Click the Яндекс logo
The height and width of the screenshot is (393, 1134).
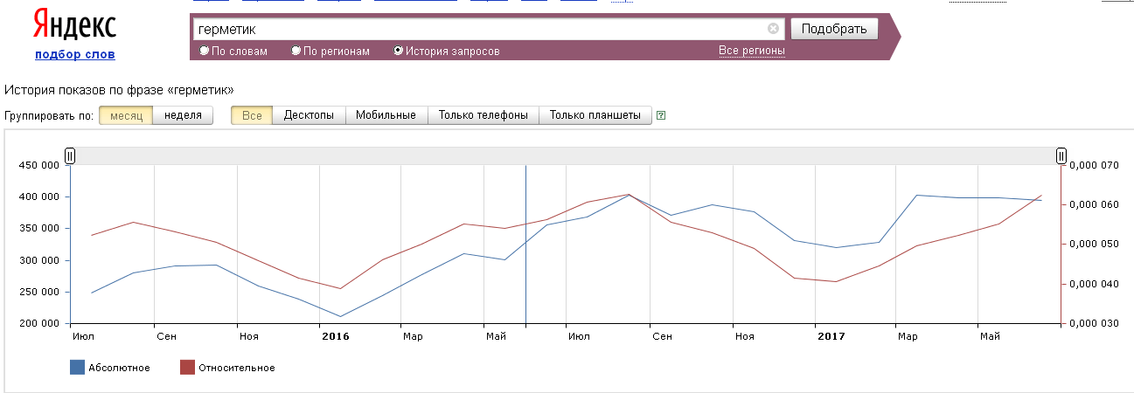tap(74, 26)
